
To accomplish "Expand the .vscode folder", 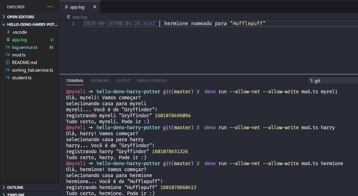I will pyautogui.click(x=8, y=32).
